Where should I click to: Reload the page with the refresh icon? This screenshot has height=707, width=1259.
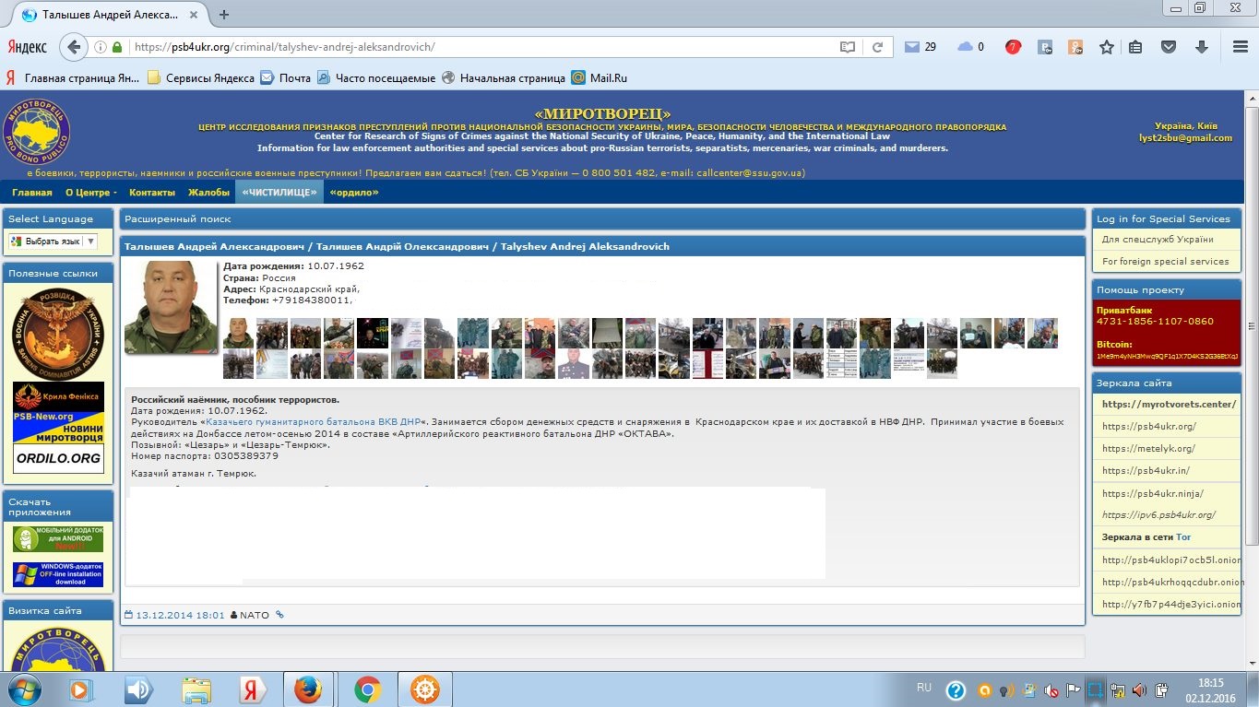(x=877, y=47)
